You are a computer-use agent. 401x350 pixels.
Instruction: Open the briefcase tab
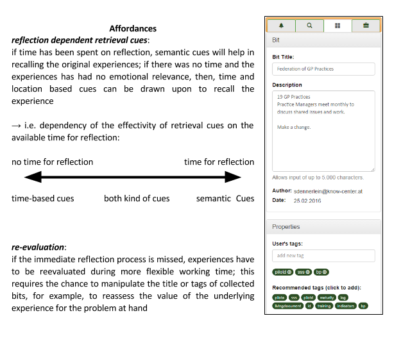pos(366,26)
